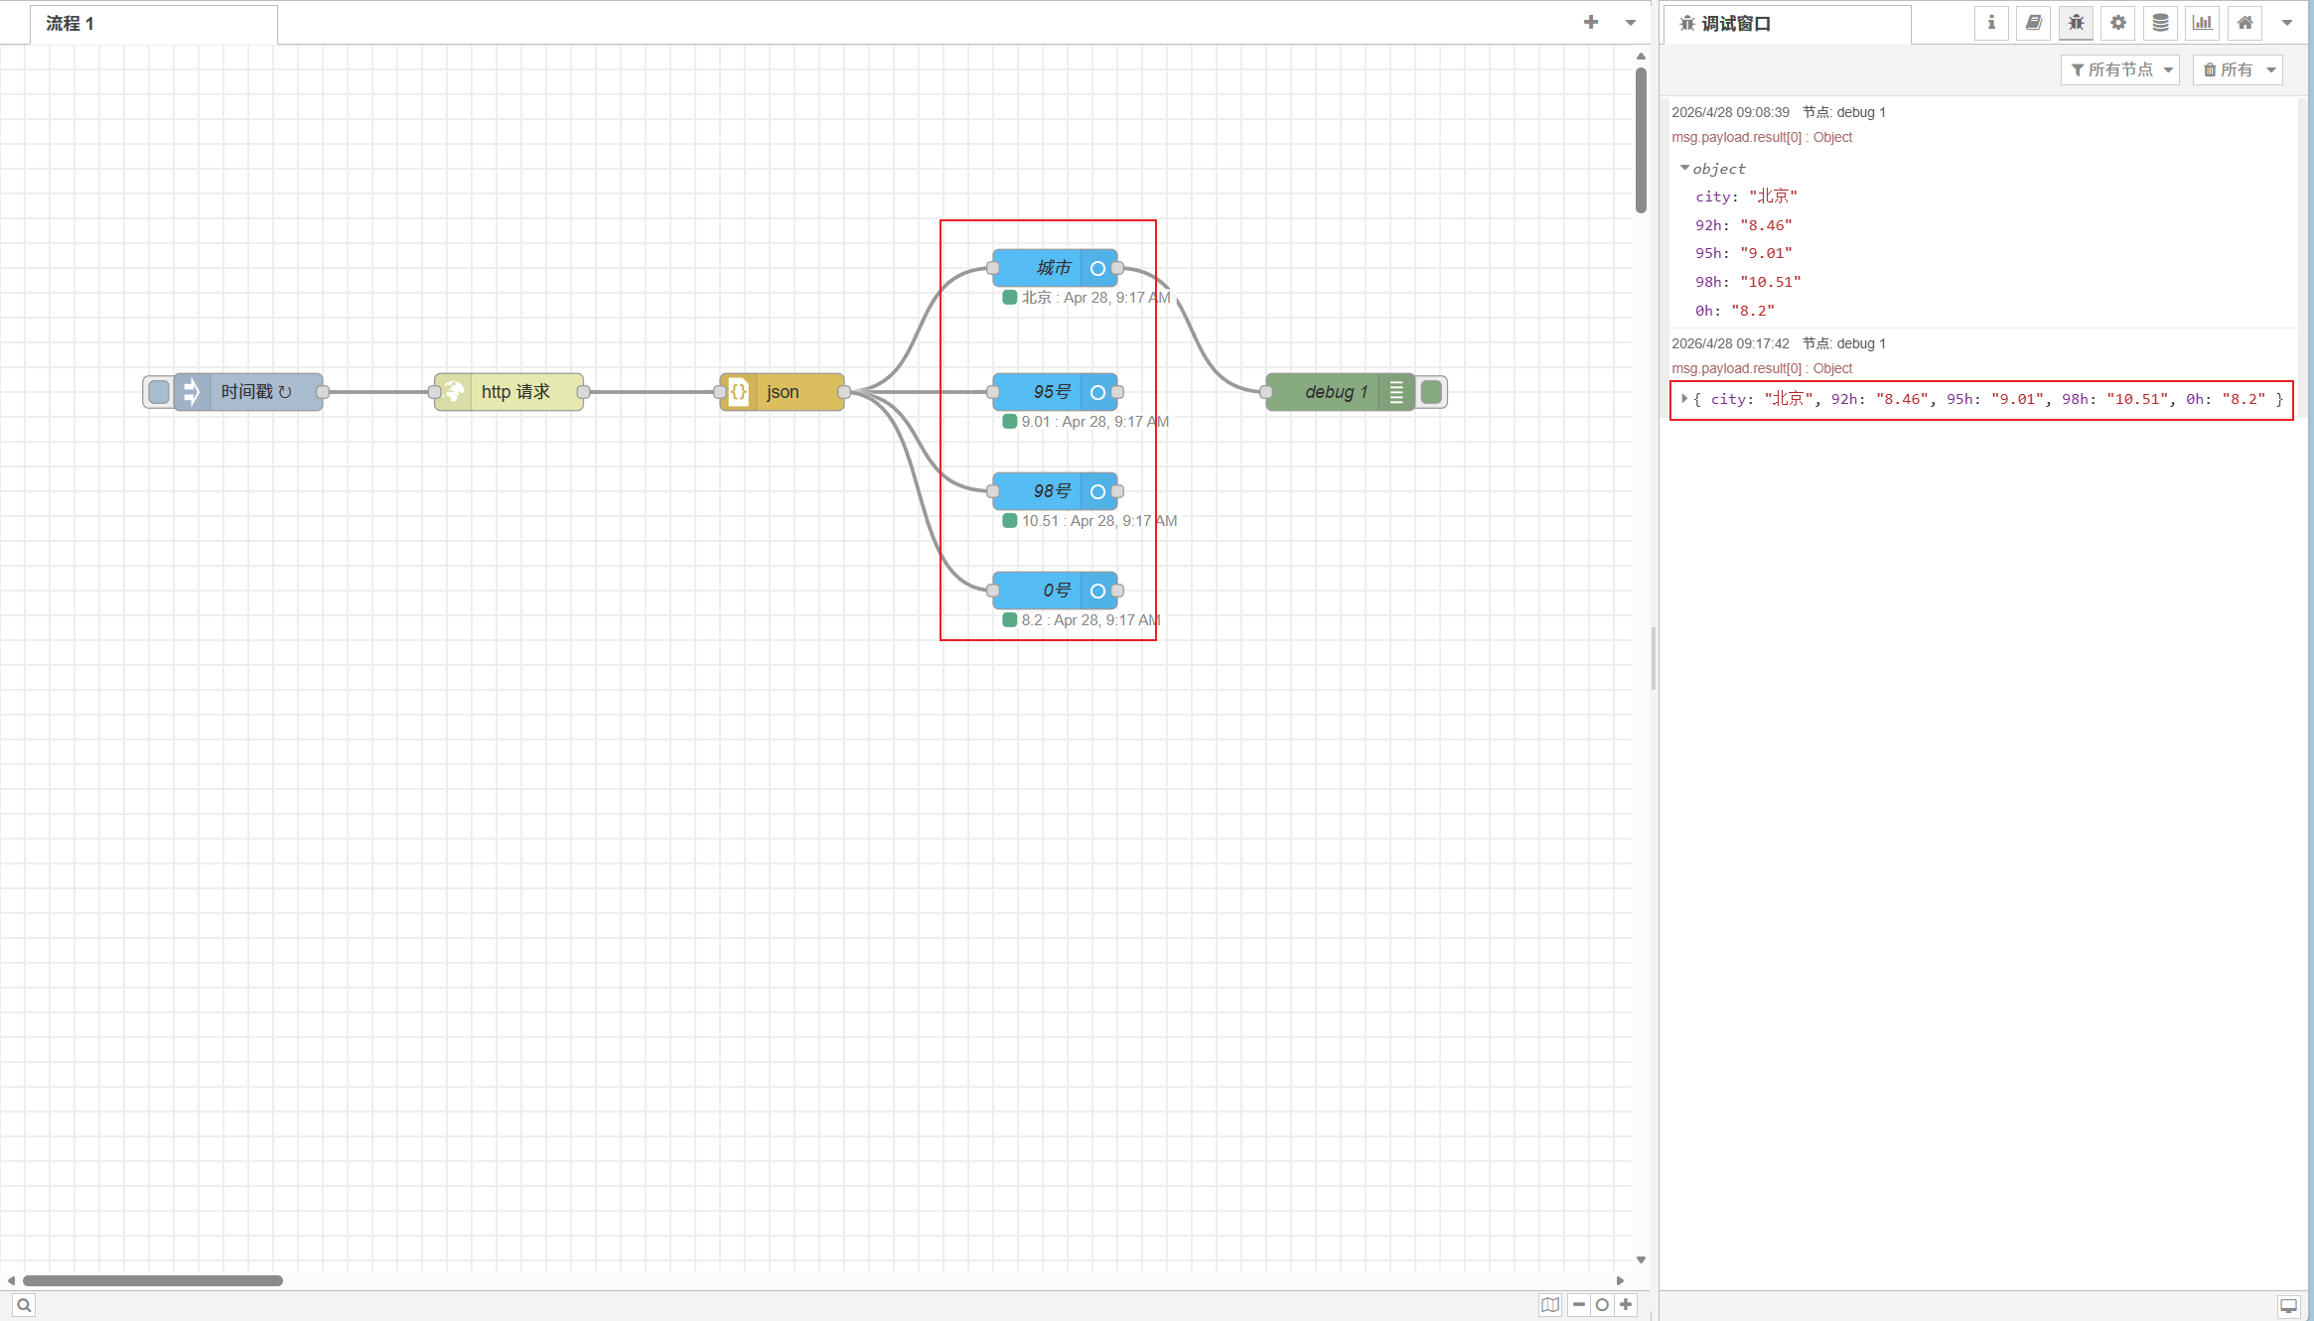Screen dimensions: 2314x1321
Task: Collapse the expanded object tree
Action: click(1684, 169)
